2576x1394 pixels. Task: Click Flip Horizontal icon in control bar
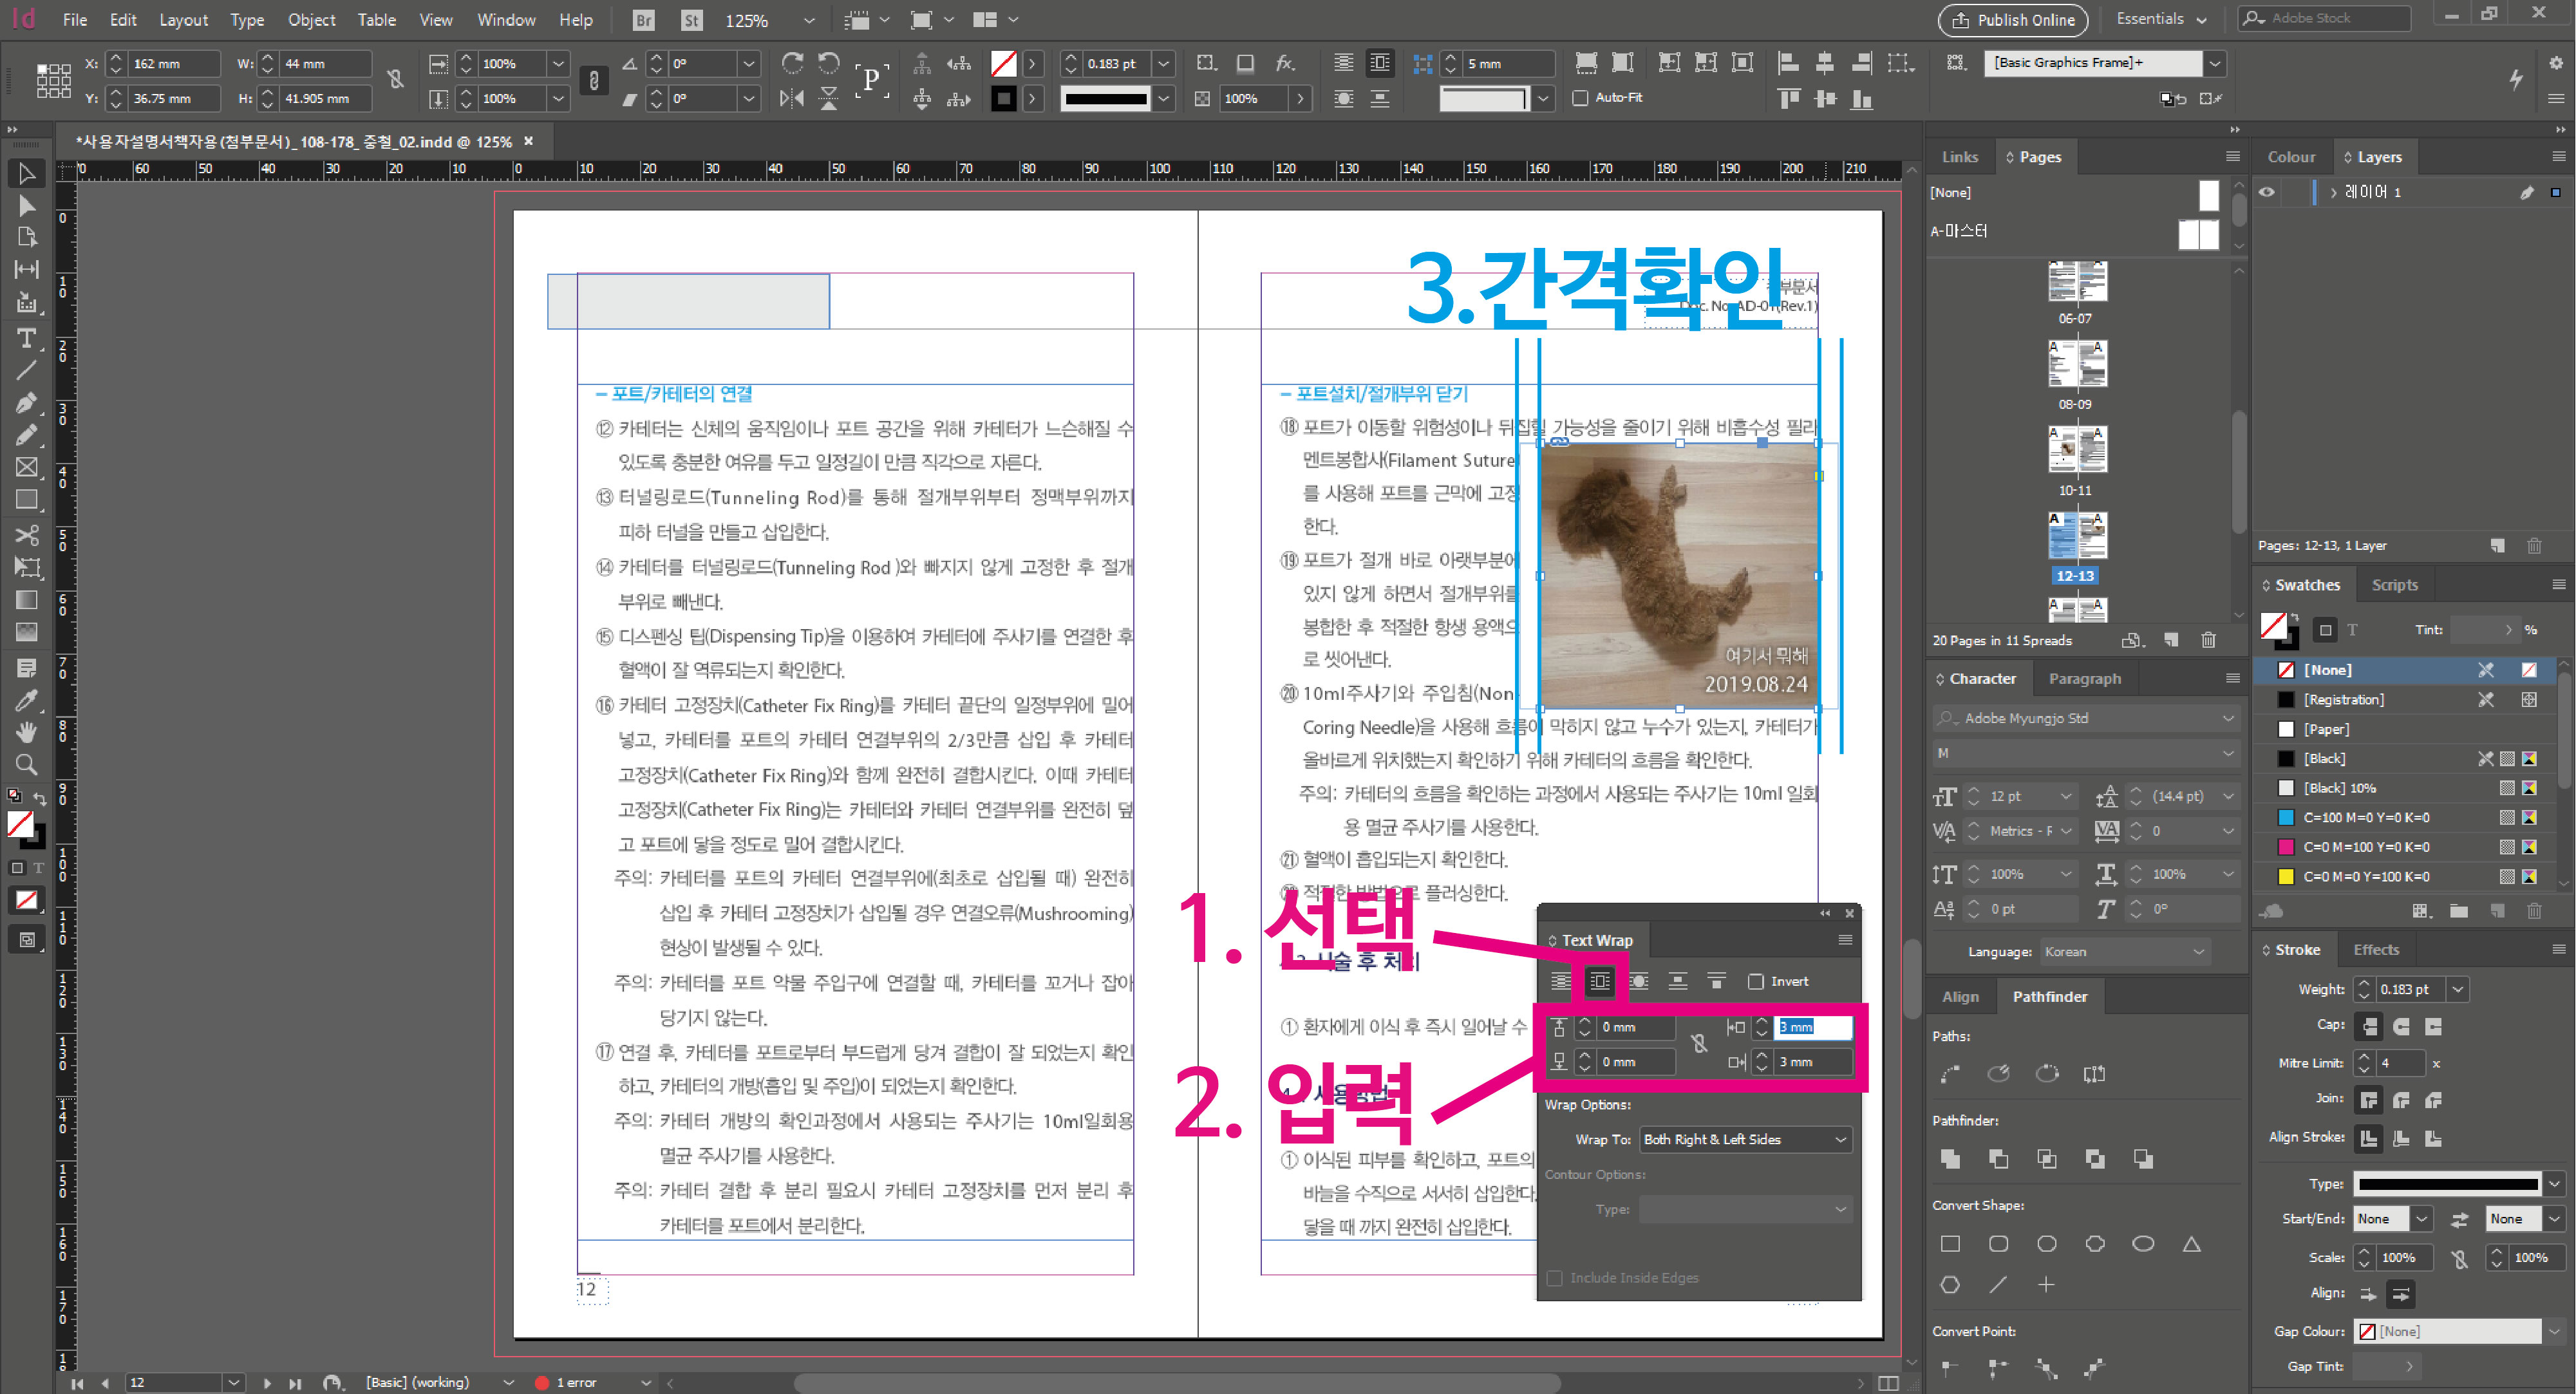click(x=792, y=98)
